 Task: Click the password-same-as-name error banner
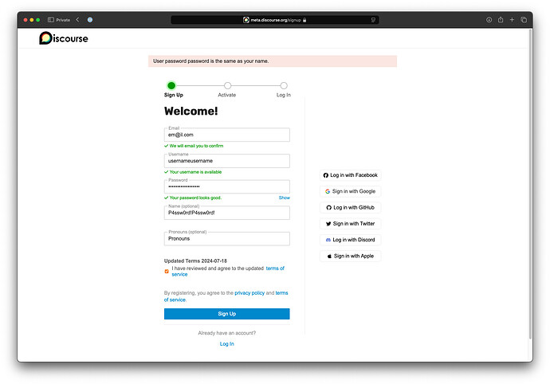tap(273, 61)
